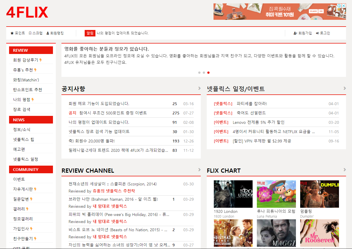Click 1920 London title text under poster
This screenshot has width=352, height=249.
pos(226,211)
